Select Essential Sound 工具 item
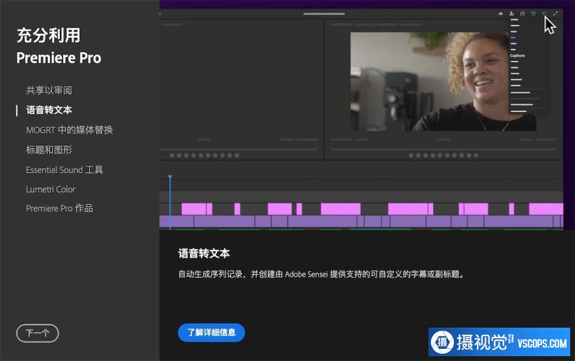The height and width of the screenshot is (361, 575). click(x=64, y=170)
